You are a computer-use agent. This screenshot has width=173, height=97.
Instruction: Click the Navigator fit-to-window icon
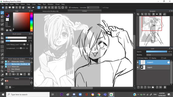tap(146, 14)
